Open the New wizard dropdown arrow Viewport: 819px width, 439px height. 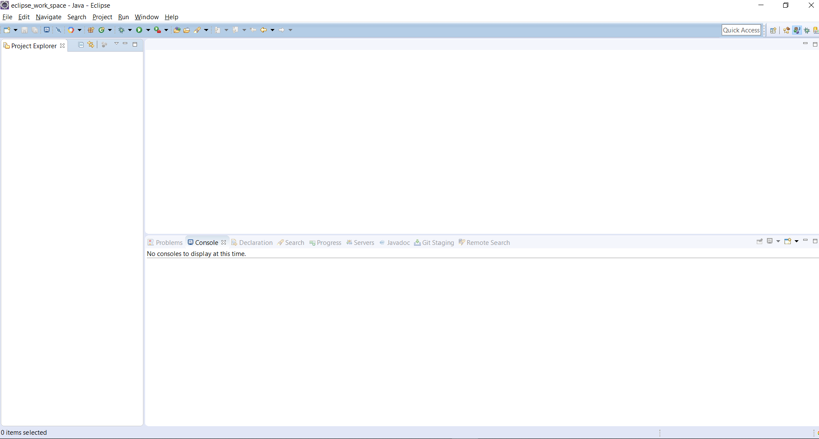15,30
